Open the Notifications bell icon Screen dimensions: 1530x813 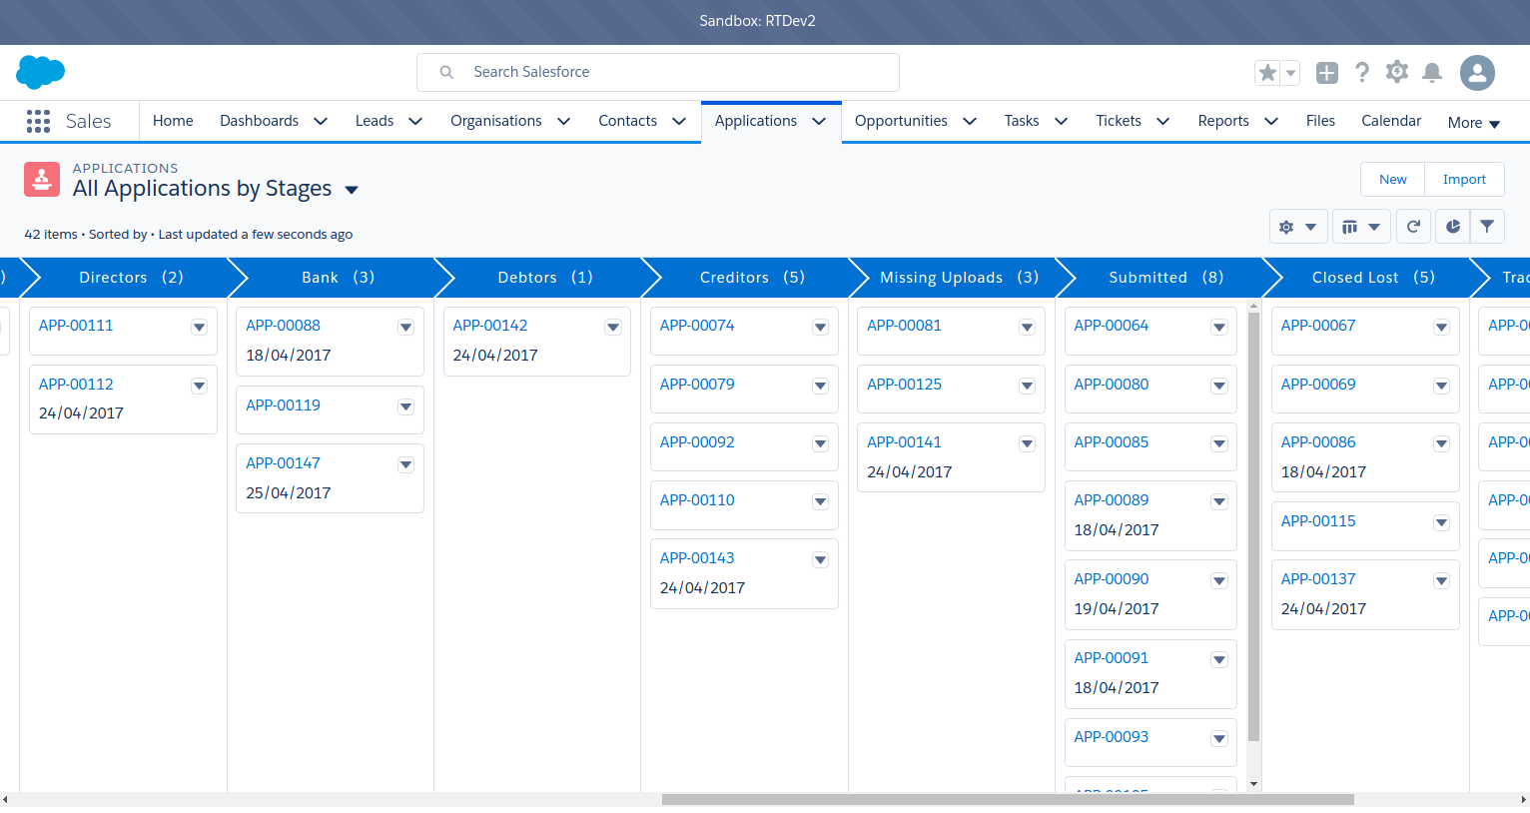pyautogui.click(x=1432, y=72)
